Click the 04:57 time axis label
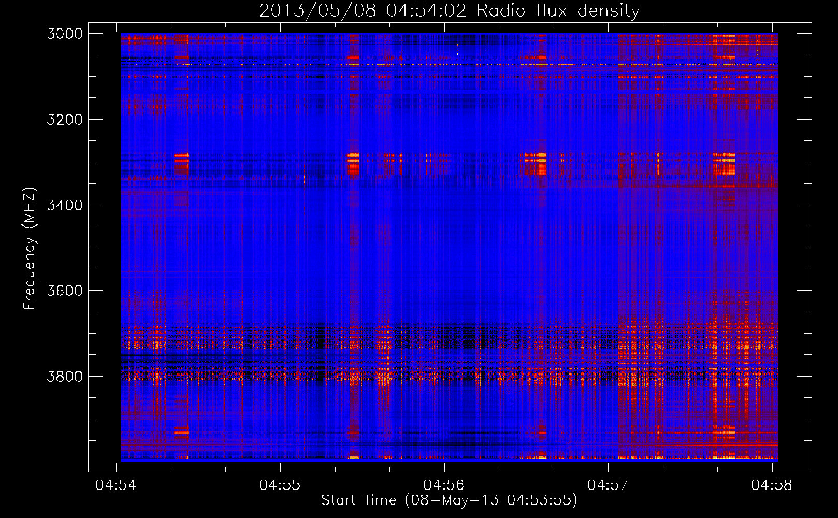Screen dimensions: 838x518 coord(608,485)
